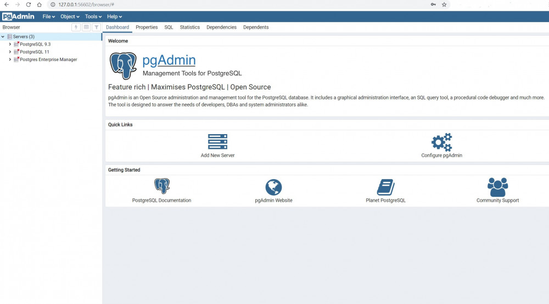The width and height of the screenshot is (549, 304).
Task: Click the Quick Links section heading
Action: point(120,124)
